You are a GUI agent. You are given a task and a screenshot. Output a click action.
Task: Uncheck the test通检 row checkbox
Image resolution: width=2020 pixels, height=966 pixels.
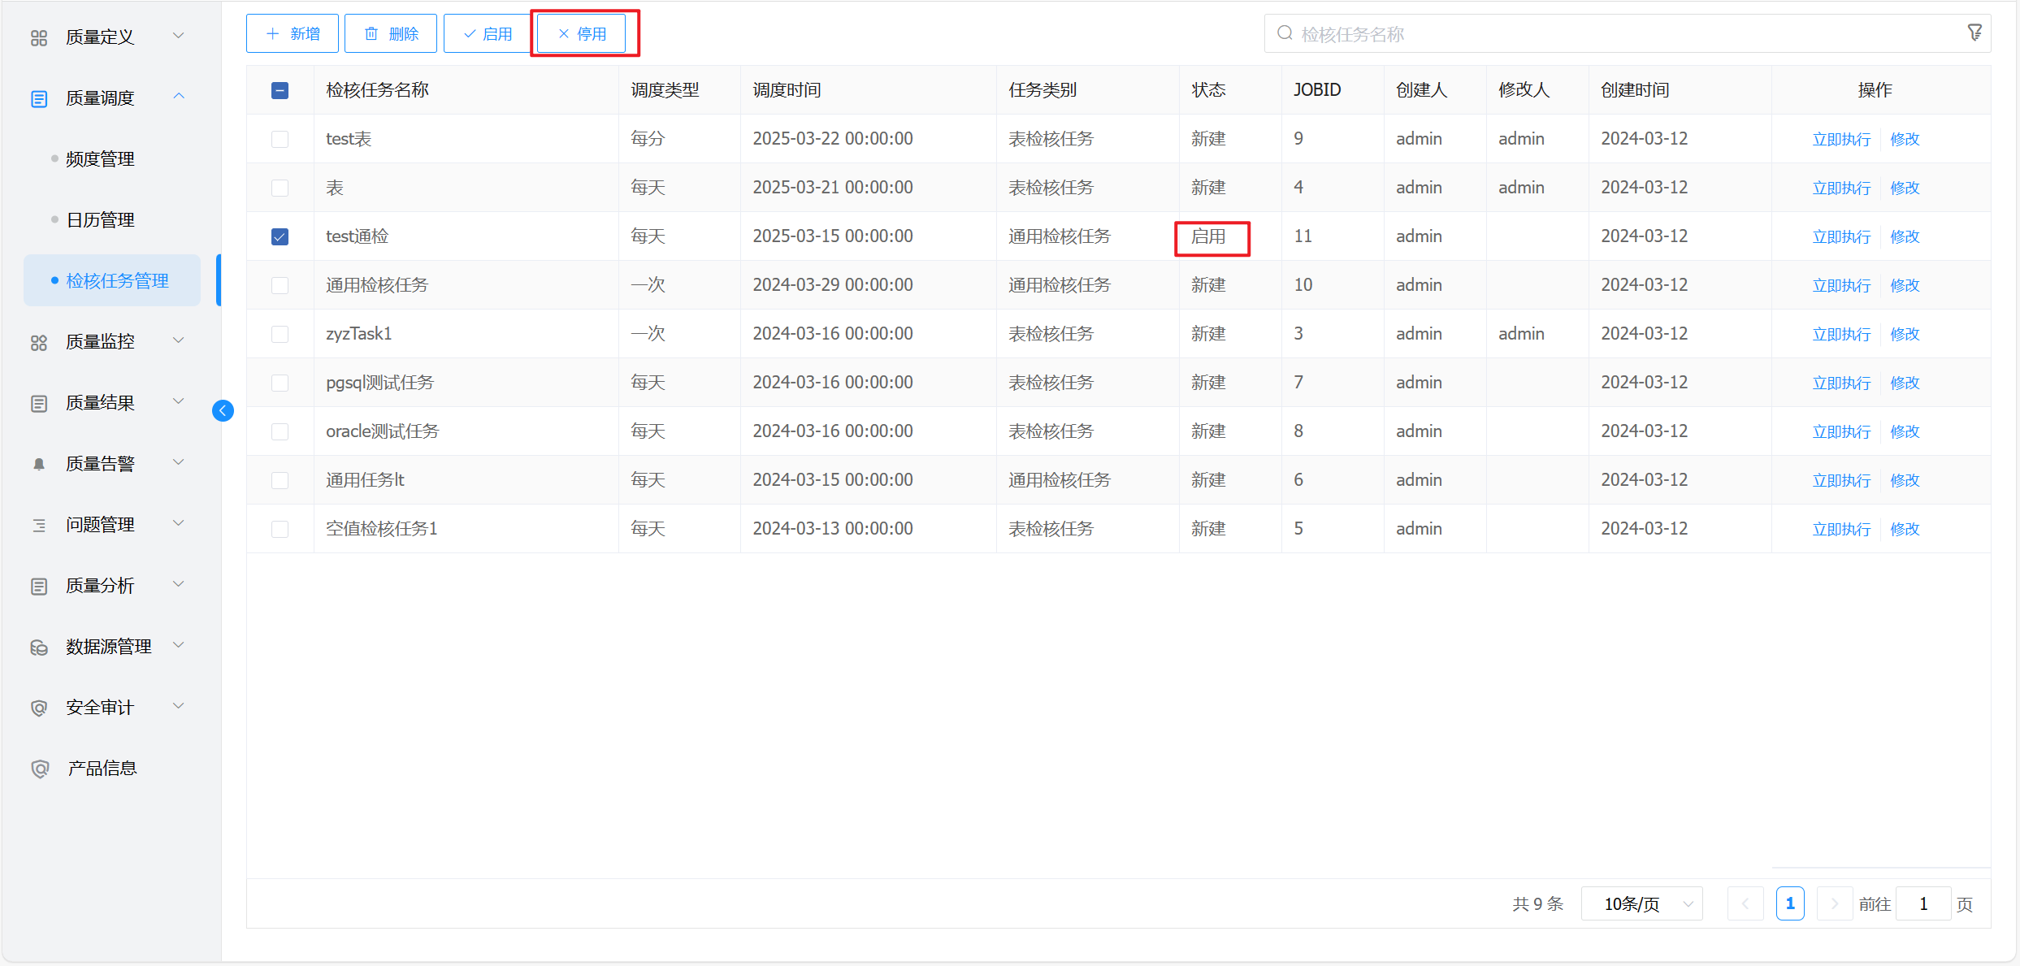pos(280,236)
